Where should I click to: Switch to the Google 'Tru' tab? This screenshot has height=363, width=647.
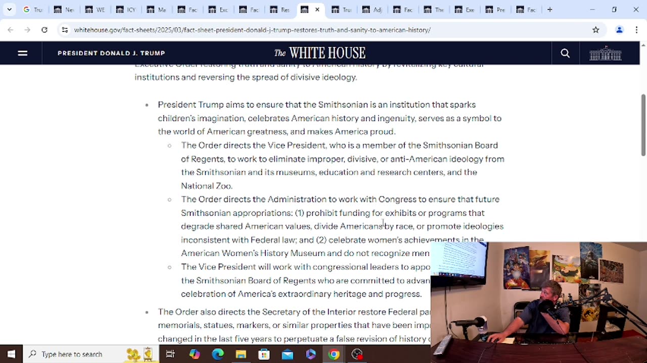pyautogui.click(x=33, y=10)
